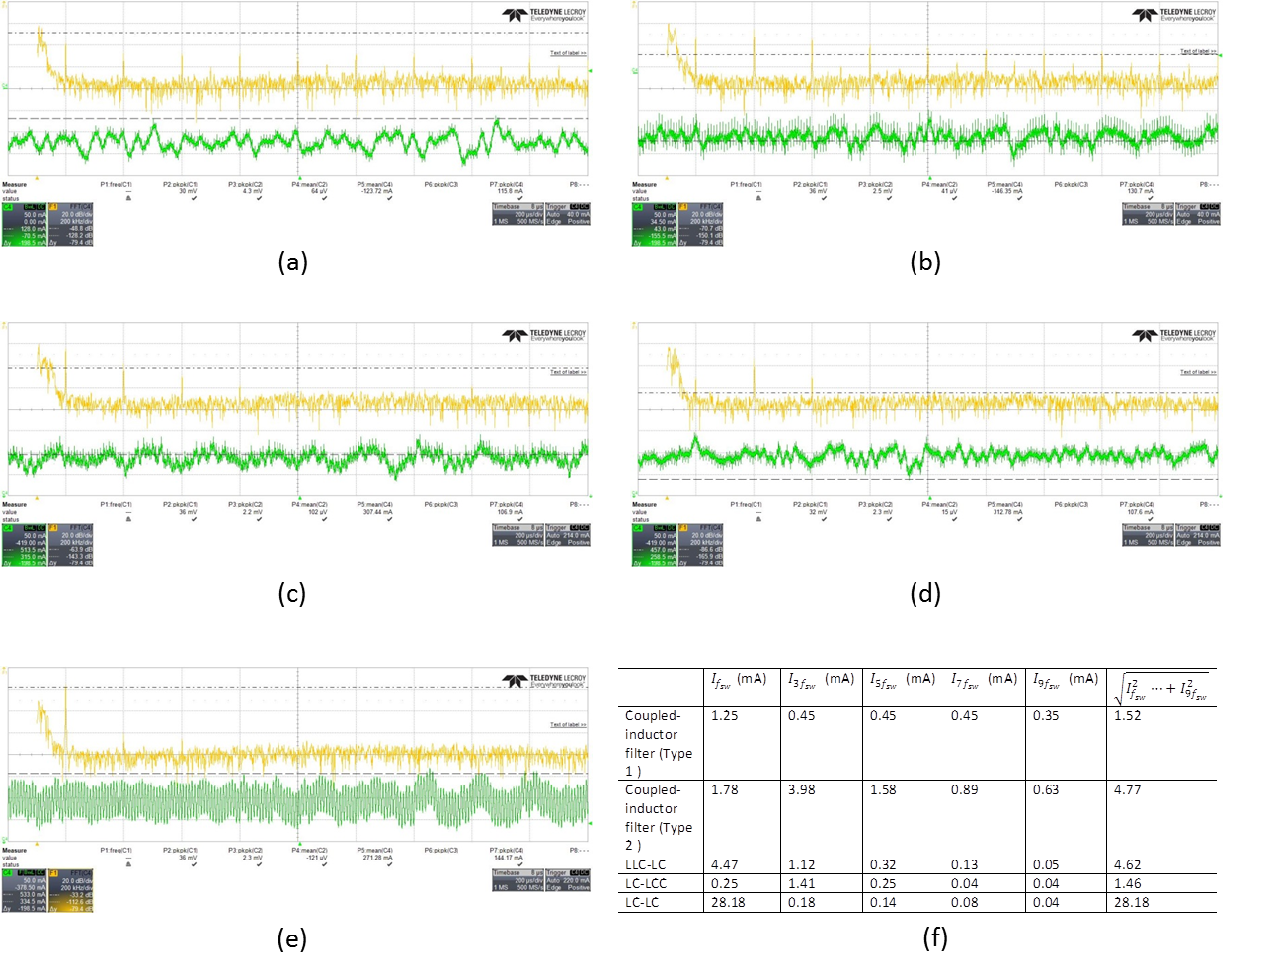This screenshot has width=1273, height=972.
Task: Open the Trigger descriptor box in panel (d)
Action: tap(1198, 534)
